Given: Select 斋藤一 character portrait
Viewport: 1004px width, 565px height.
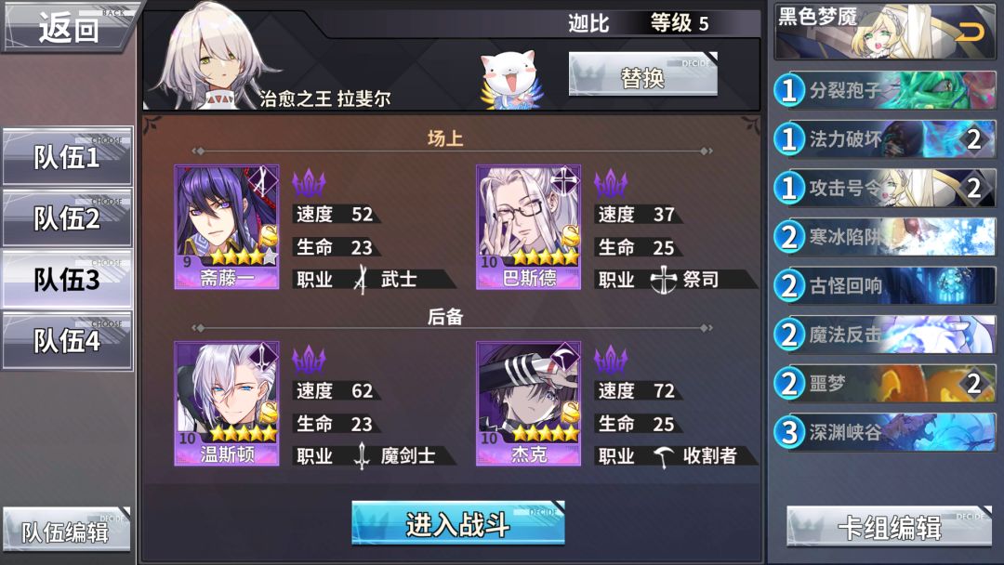Looking at the screenshot, I should (227, 227).
